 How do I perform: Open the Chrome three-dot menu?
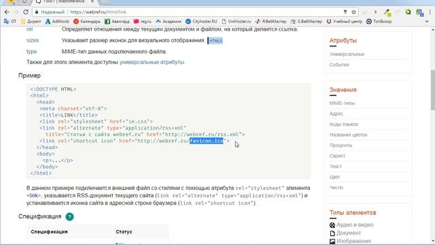430,12
